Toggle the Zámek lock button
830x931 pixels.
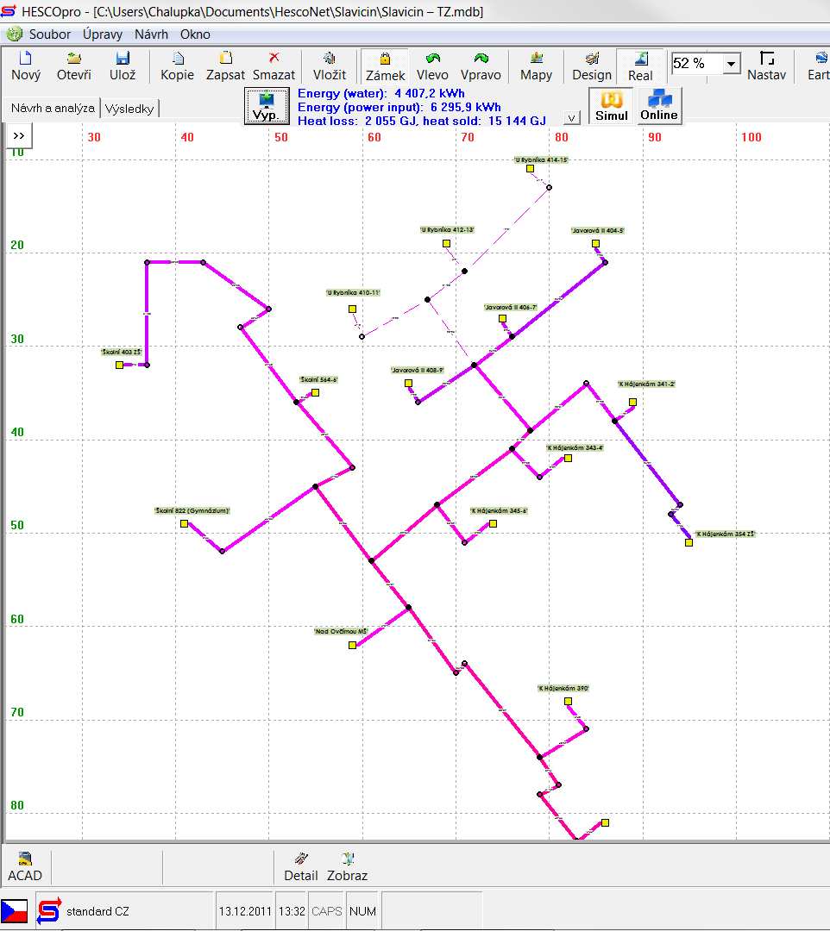pos(385,66)
